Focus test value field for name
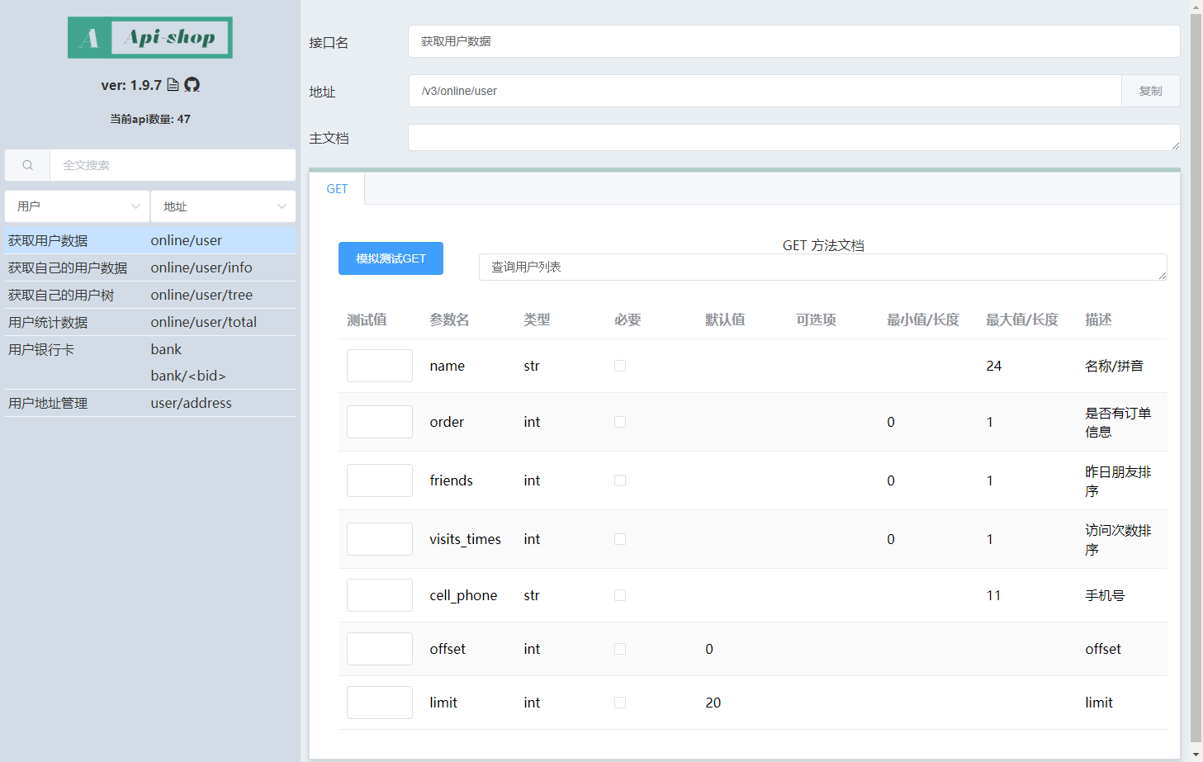1203x762 pixels. pos(380,366)
